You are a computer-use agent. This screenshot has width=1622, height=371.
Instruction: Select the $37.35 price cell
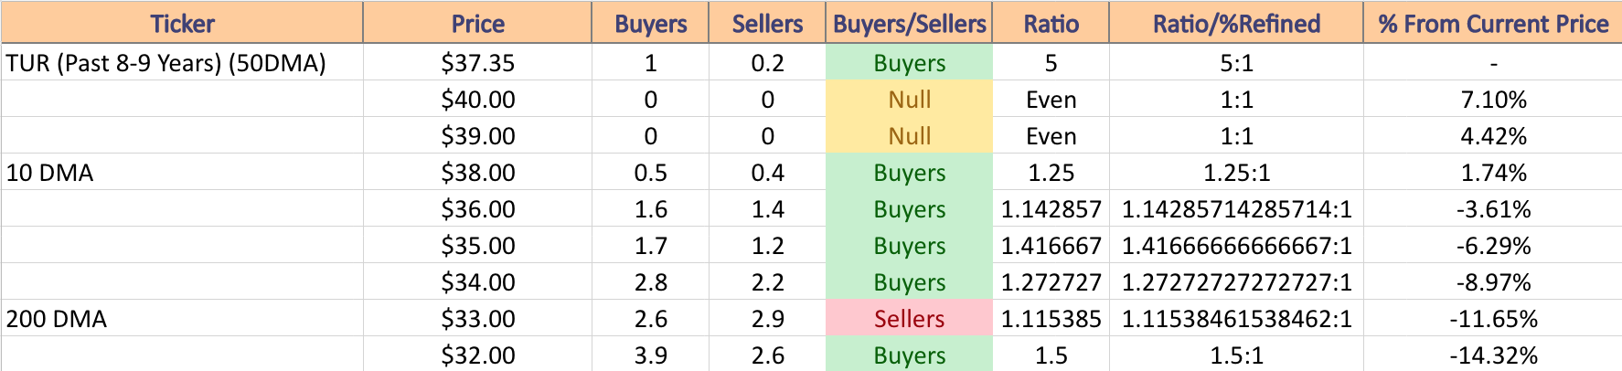coord(477,63)
